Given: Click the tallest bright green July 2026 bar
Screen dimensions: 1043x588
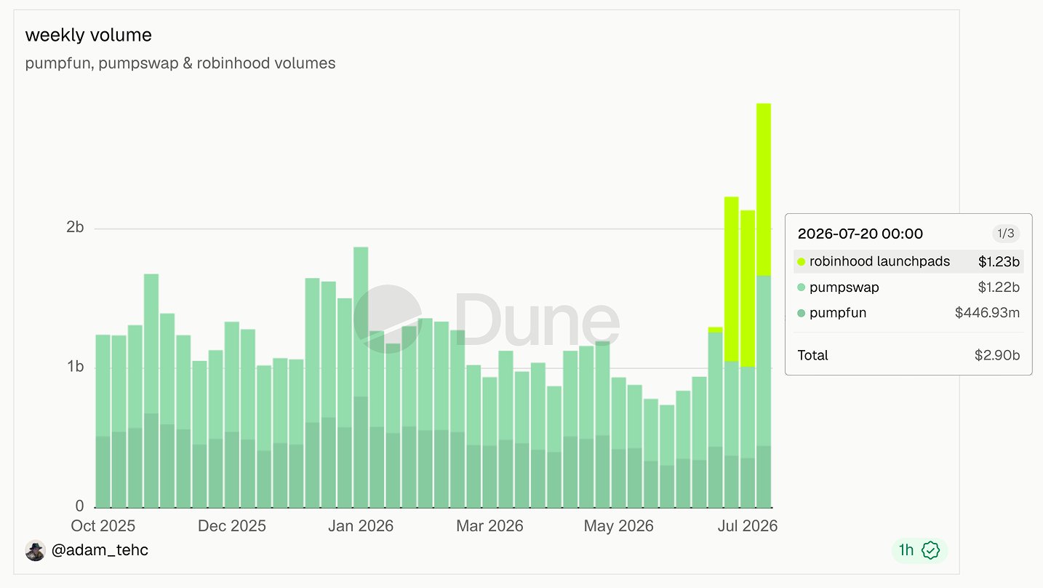Looking at the screenshot, I should point(764,189).
